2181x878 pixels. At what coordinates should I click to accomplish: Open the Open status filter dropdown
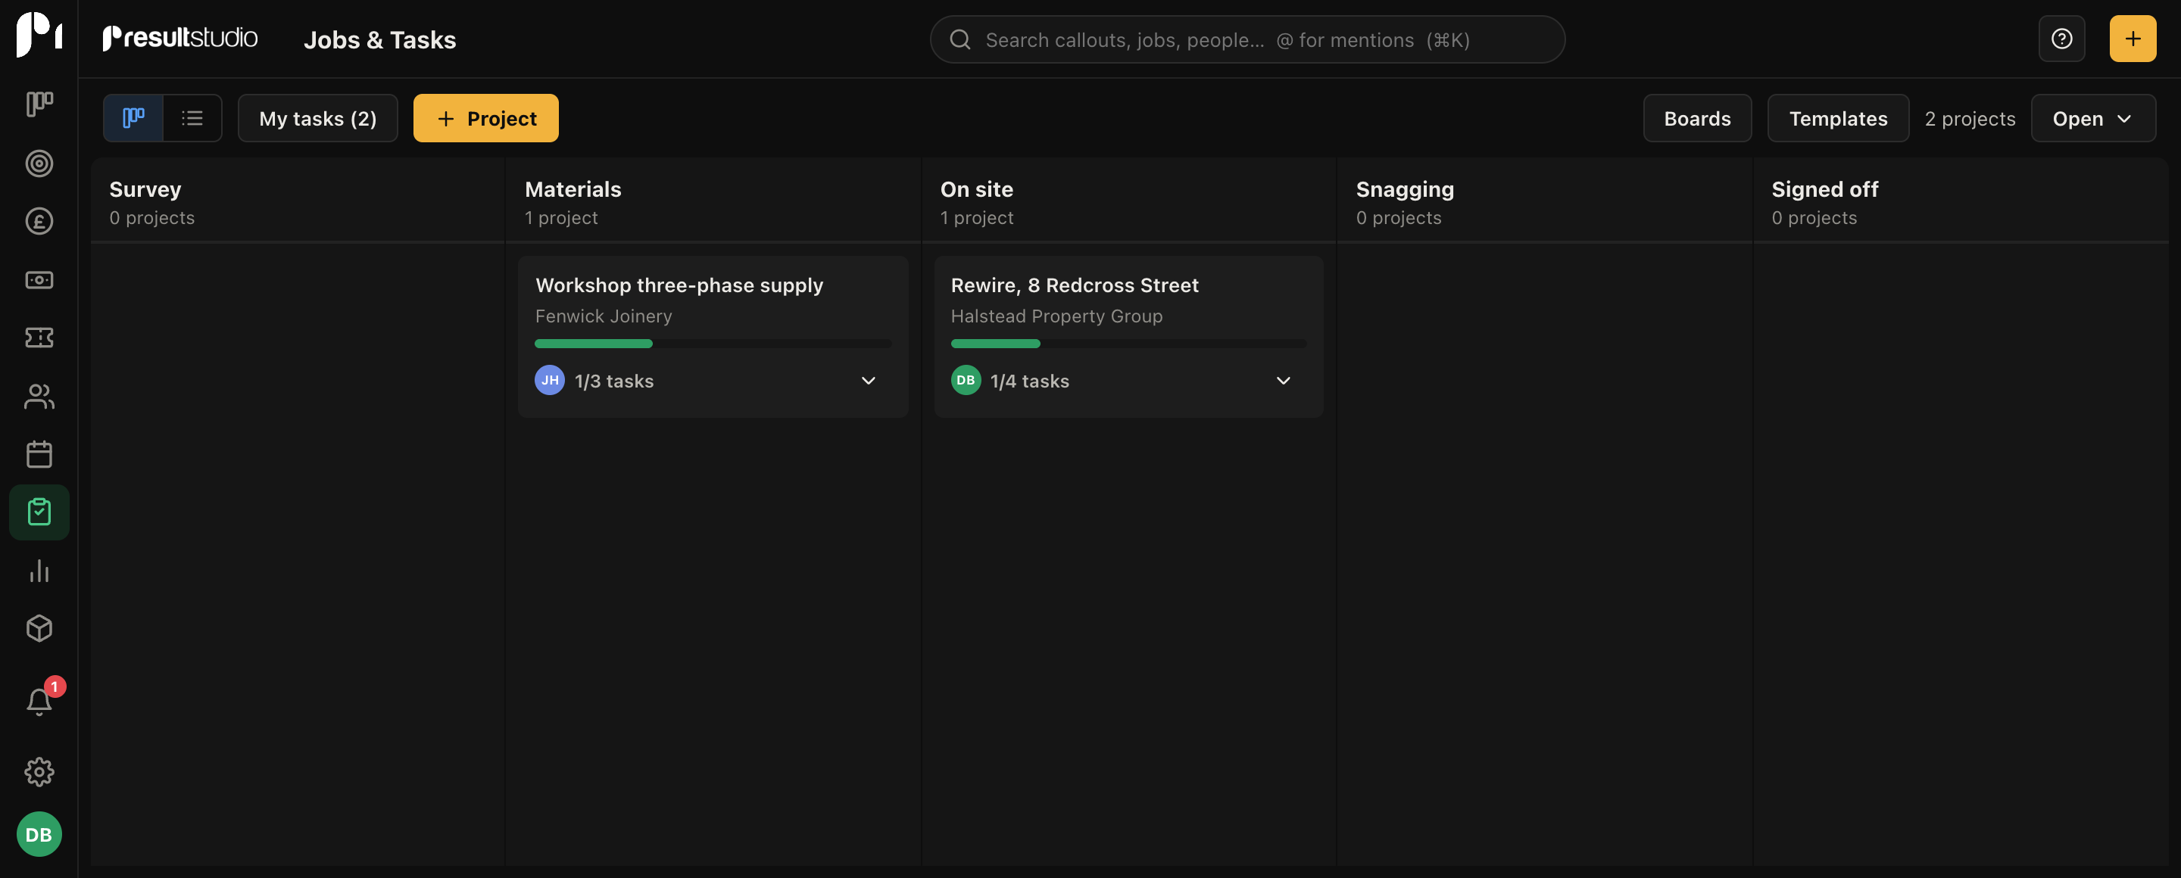click(2093, 117)
